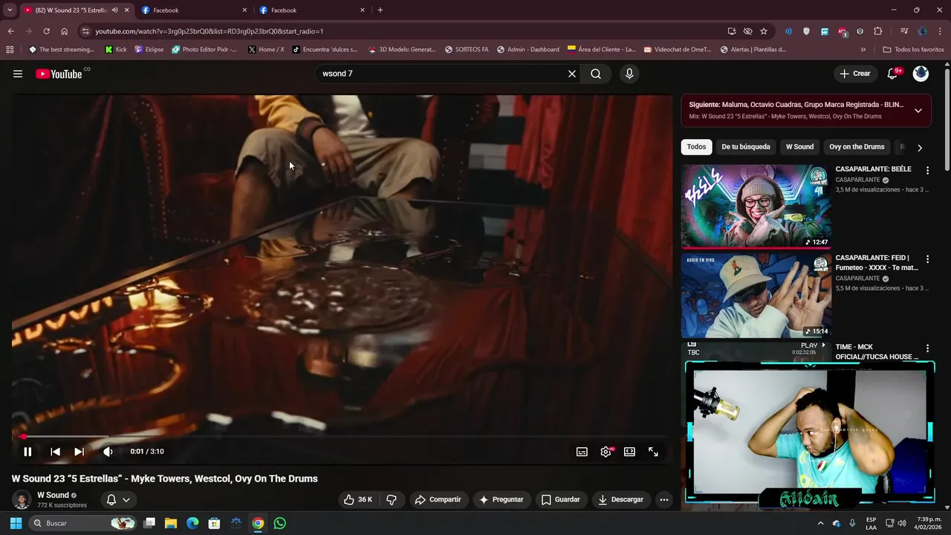Open options menu for TIME - MCK video
This screenshot has height=535, width=951.
927,348
